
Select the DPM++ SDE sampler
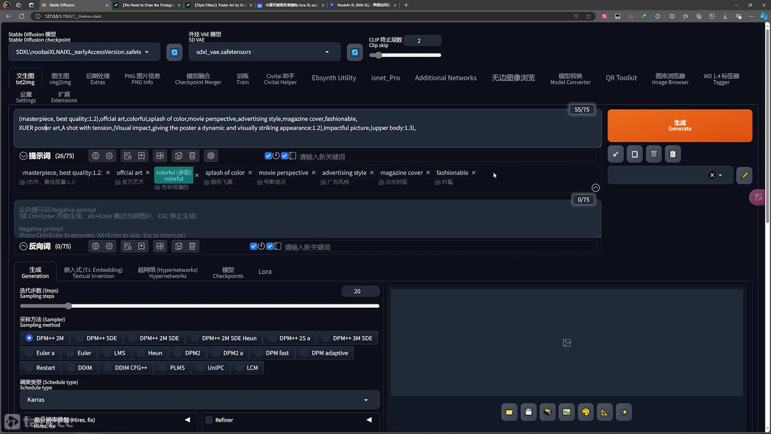coord(96,338)
